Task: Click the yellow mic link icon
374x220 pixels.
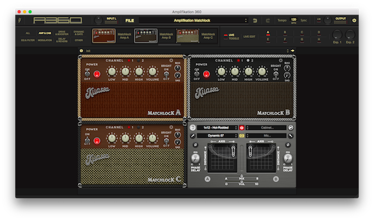Action: click(x=241, y=135)
